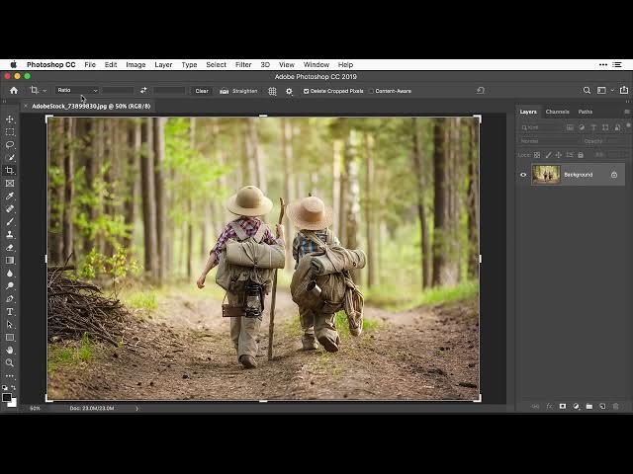
Task: Select the Zoom tool in the toolbar
Action: coord(10,362)
